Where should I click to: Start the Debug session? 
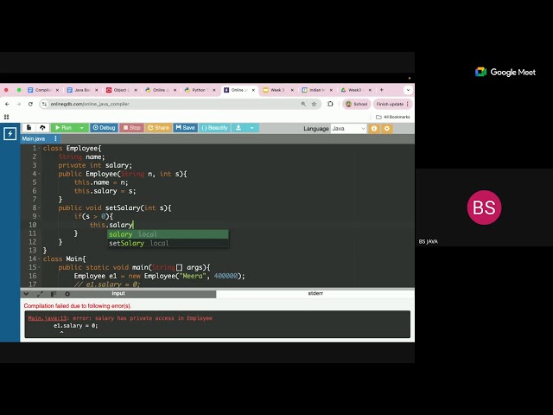tap(104, 128)
